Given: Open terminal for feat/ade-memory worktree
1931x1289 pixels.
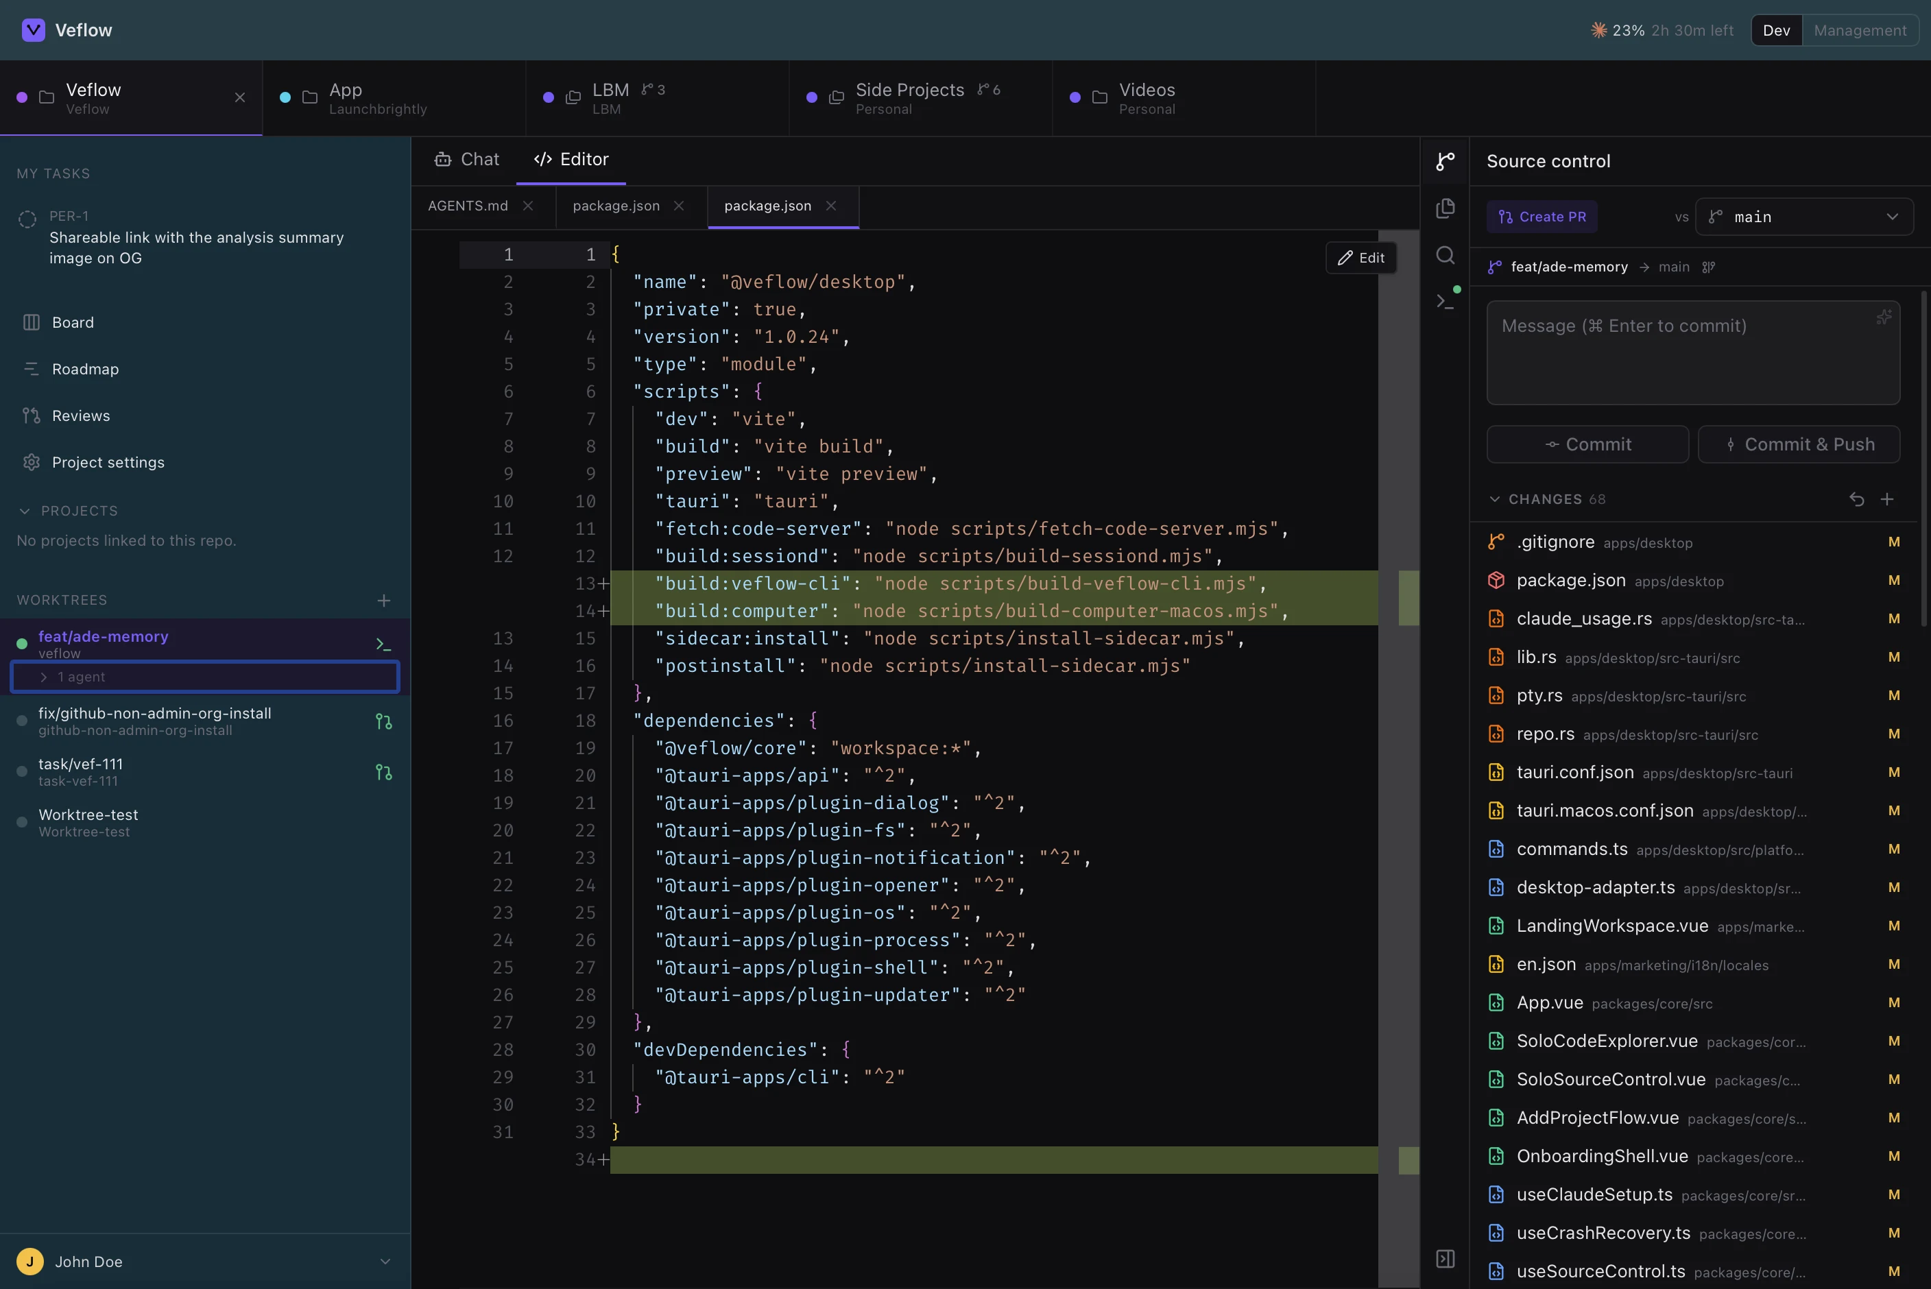Looking at the screenshot, I should pyautogui.click(x=383, y=644).
